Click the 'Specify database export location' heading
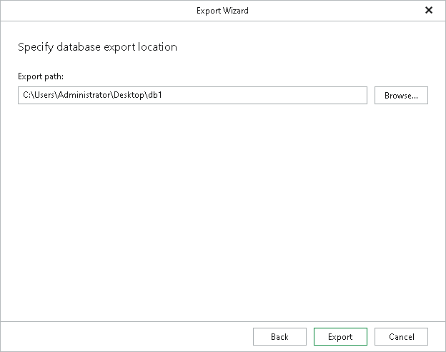 point(97,47)
